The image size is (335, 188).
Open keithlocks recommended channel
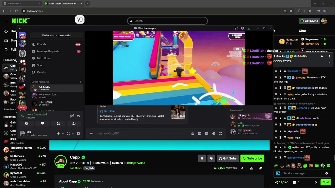tap(25, 158)
